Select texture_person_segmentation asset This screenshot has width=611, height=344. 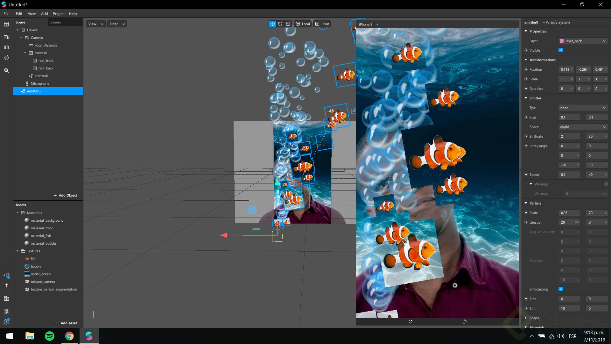(x=54, y=289)
